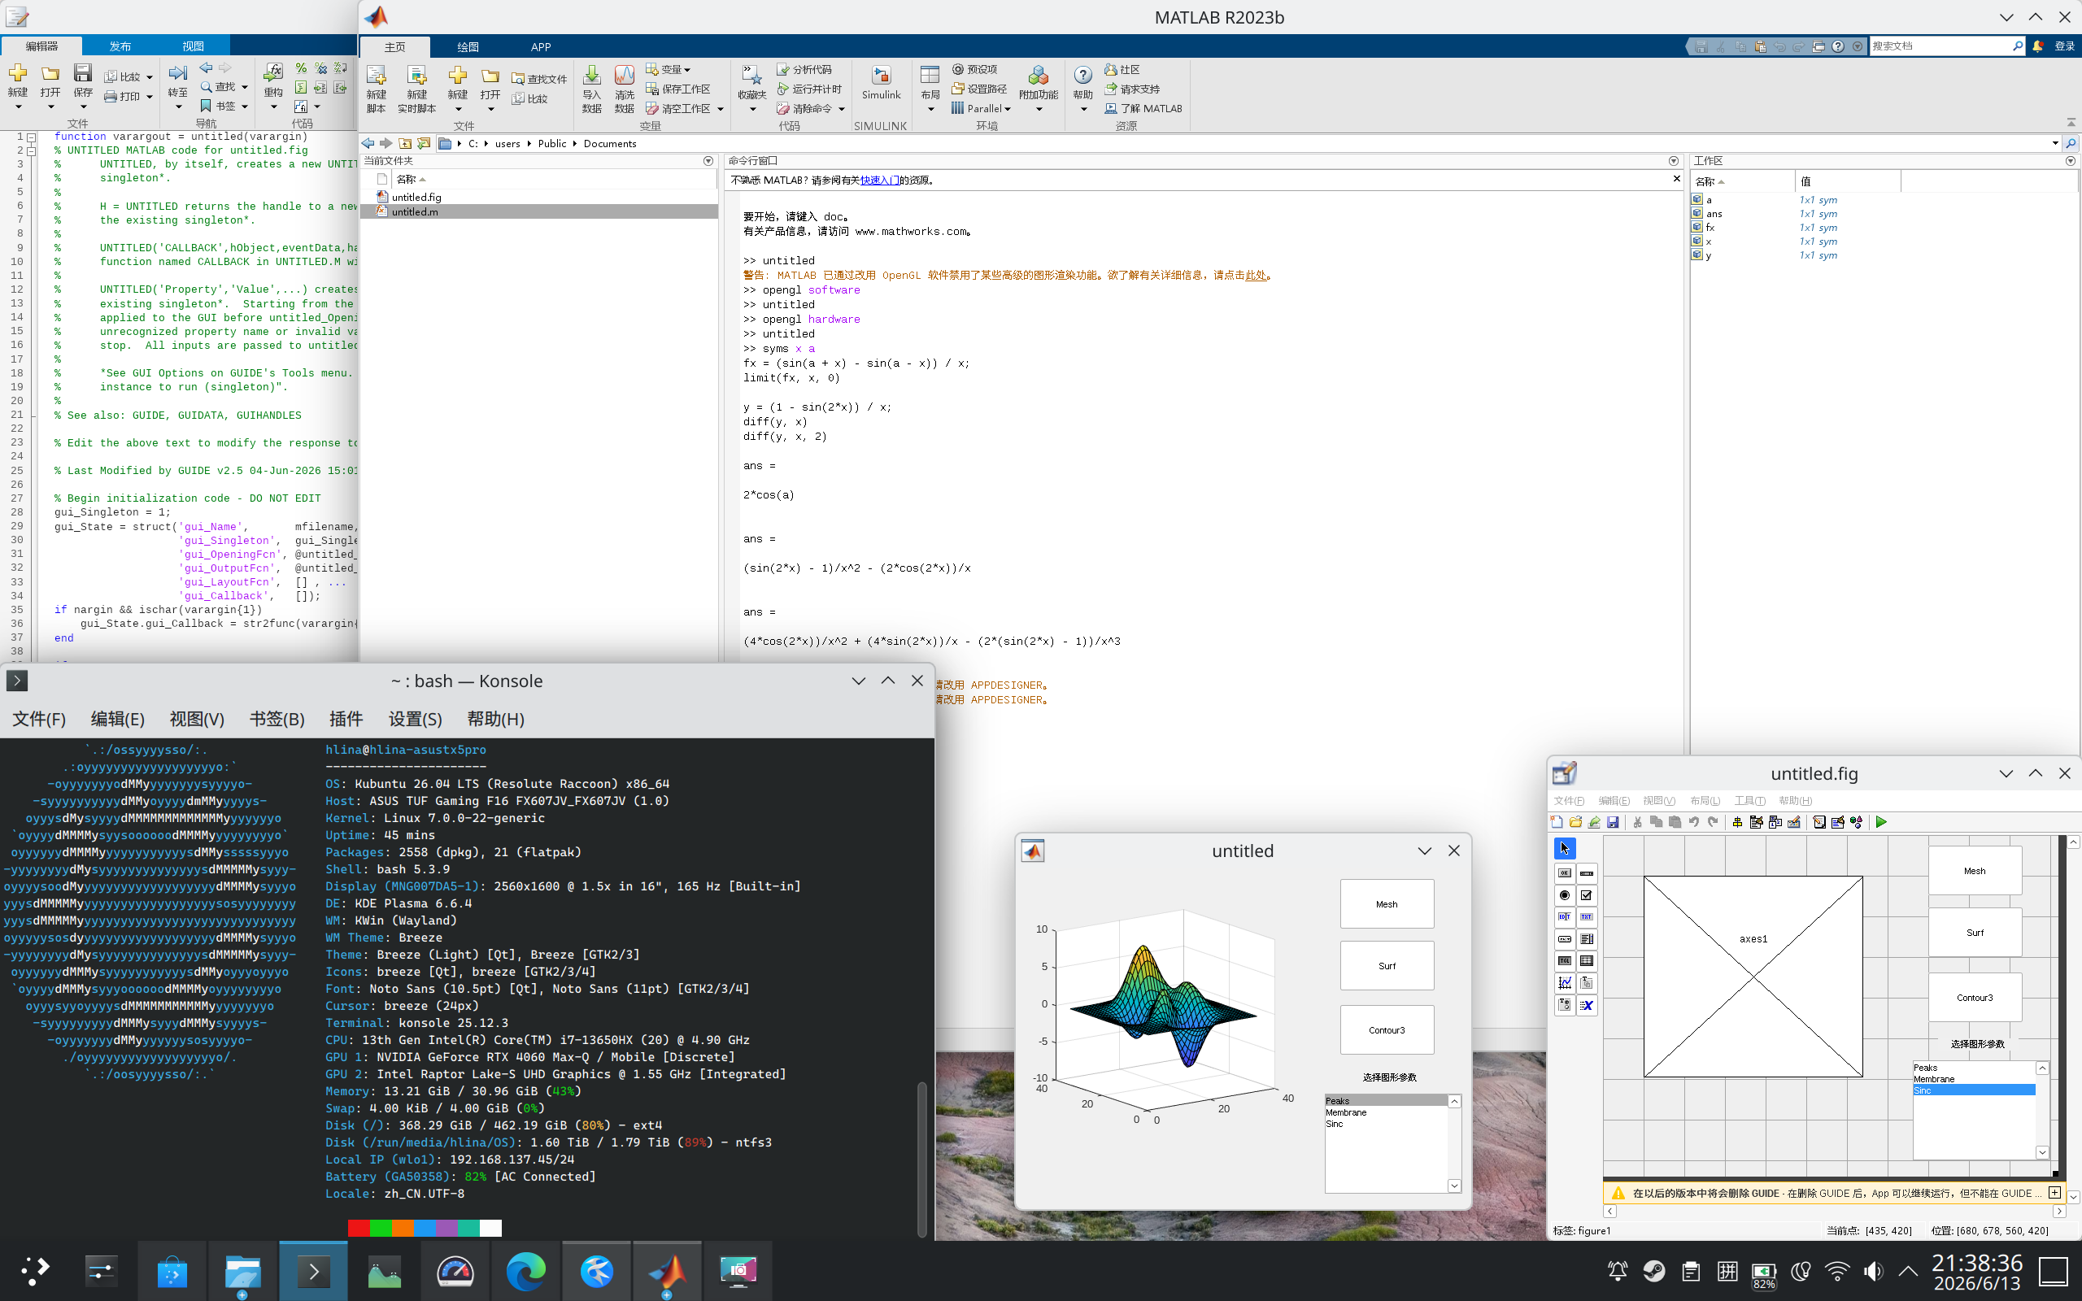Expand the editor 比较 dropdown arrow
The height and width of the screenshot is (1301, 2082).
pyautogui.click(x=149, y=76)
